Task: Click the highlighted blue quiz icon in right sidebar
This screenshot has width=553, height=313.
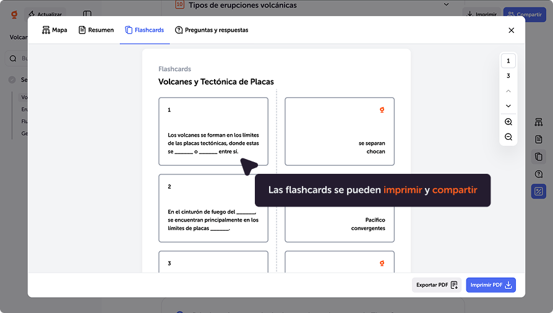Action: 539,191
